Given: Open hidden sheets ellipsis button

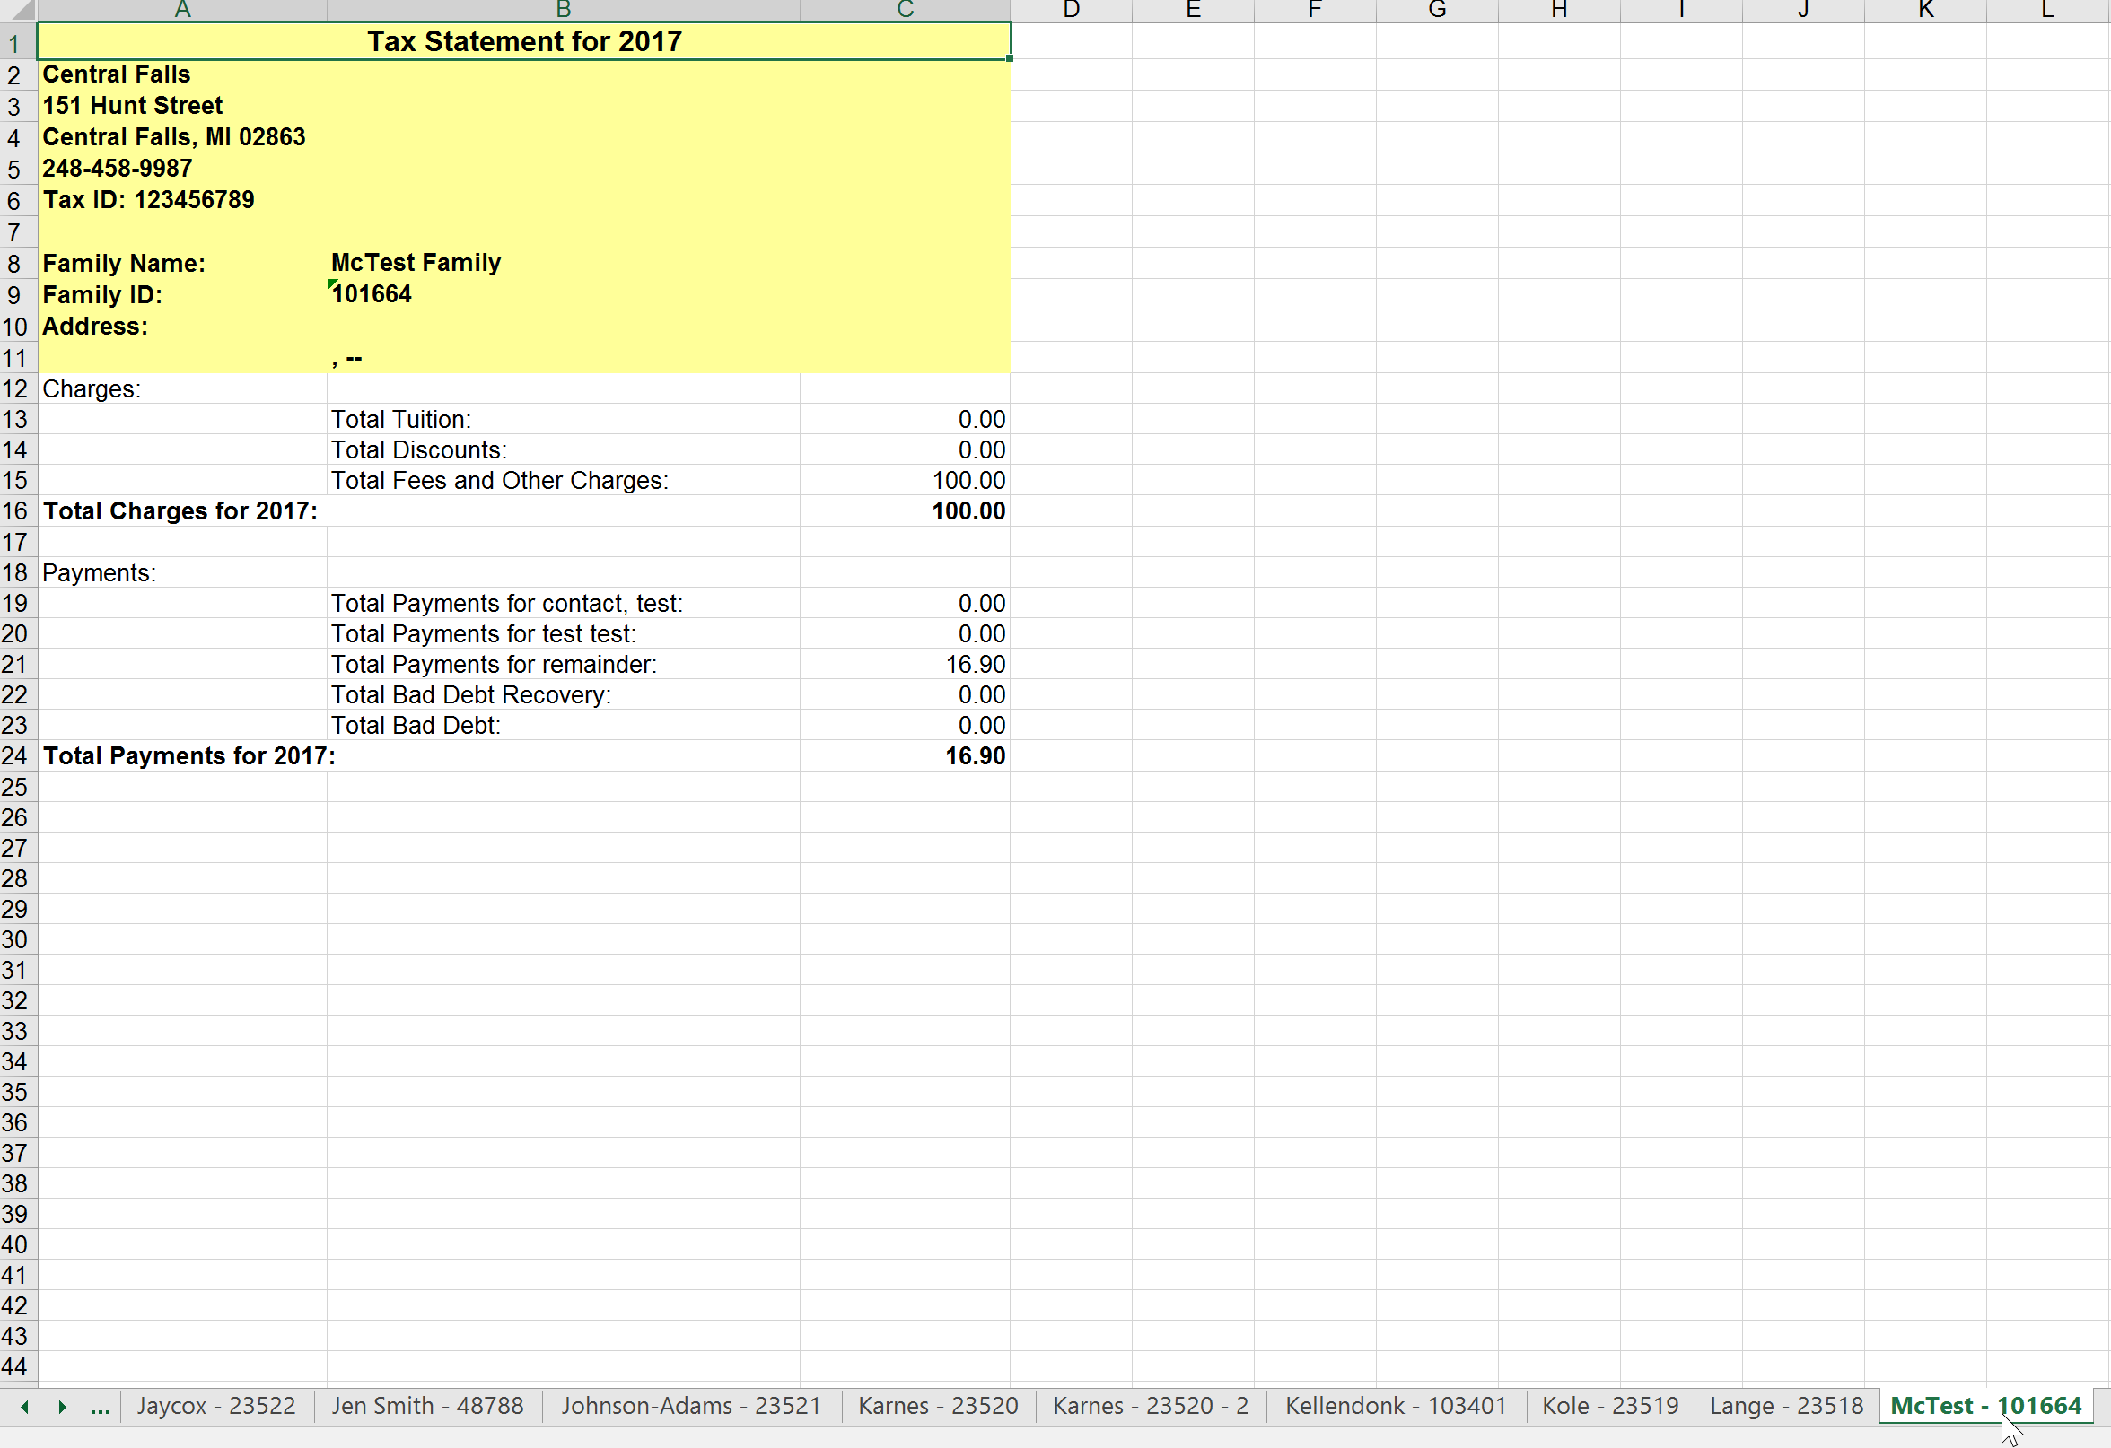Looking at the screenshot, I should tap(100, 1406).
